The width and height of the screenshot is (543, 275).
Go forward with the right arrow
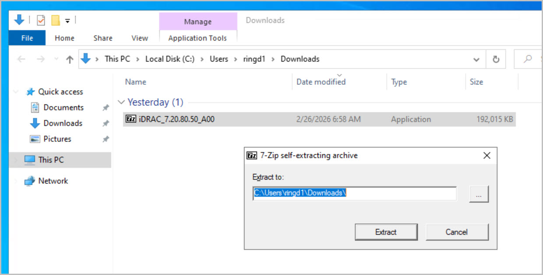41,59
